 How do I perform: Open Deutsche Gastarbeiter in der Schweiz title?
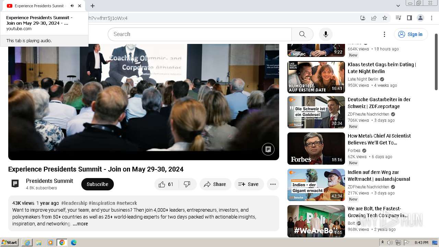pos(379,103)
